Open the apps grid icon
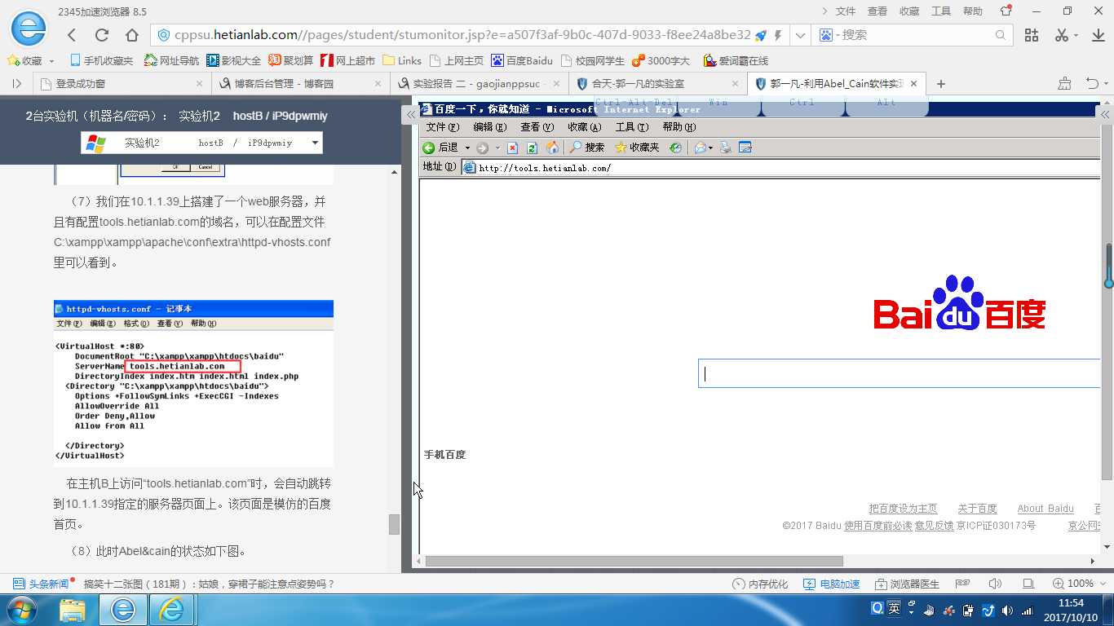The width and height of the screenshot is (1114, 626). (x=1032, y=35)
